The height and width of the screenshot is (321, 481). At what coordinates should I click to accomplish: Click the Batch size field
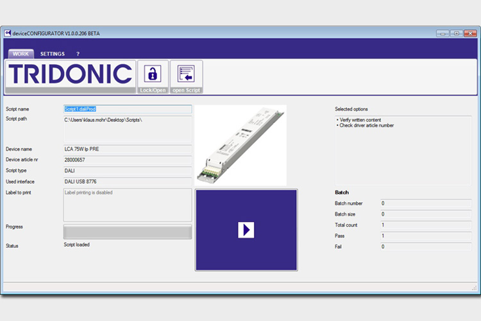426,214
